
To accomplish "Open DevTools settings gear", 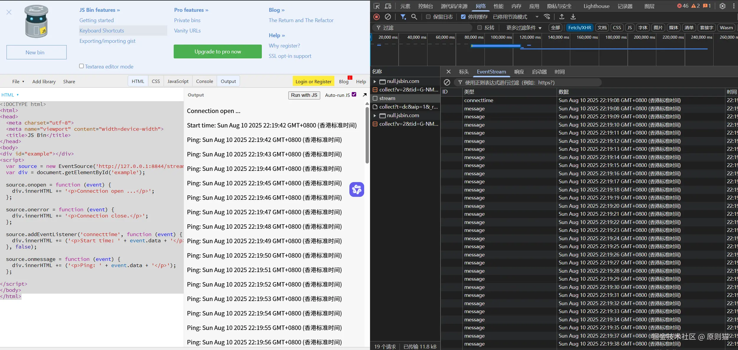I will 722,6.
